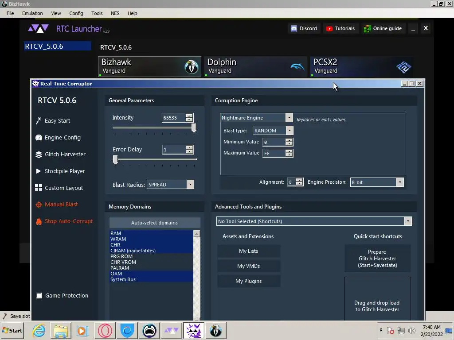This screenshot has height=340, width=454.
Task: Select PRG ROM memory domain
Action: [151, 256]
